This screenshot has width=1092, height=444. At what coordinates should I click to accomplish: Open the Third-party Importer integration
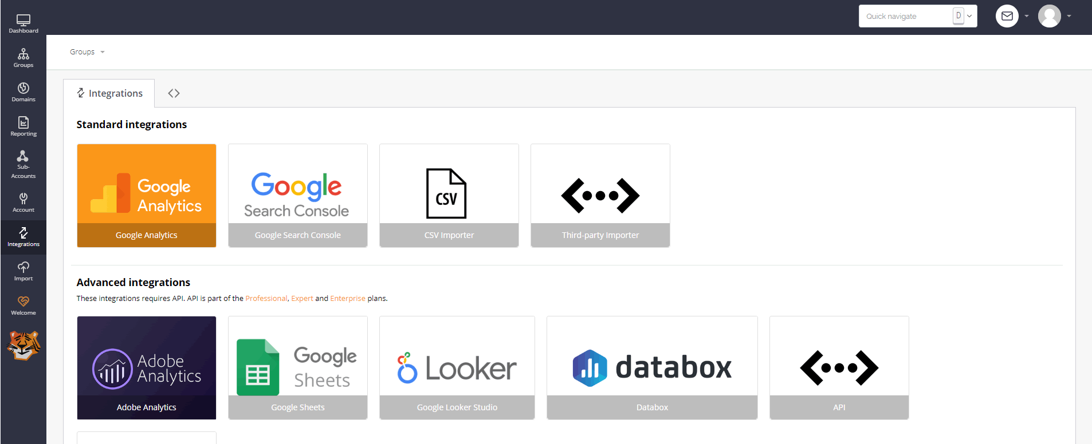coord(600,196)
